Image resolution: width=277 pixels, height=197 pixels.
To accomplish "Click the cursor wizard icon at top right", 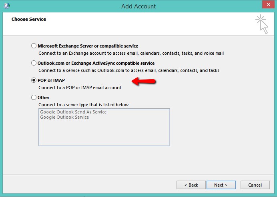I will (262, 24).
